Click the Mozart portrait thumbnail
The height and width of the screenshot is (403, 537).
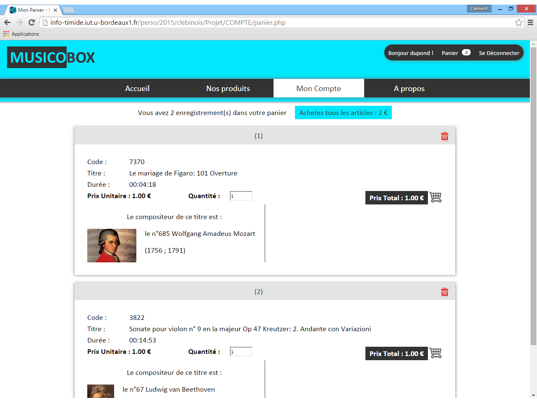112,246
